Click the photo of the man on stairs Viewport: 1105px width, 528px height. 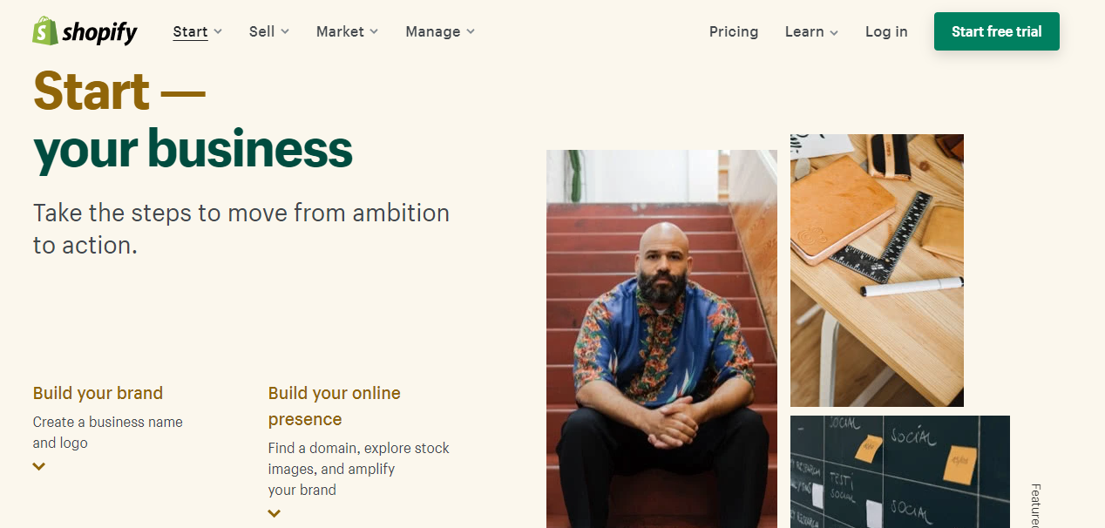[661, 338]
